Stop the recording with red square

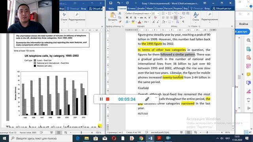108,99
